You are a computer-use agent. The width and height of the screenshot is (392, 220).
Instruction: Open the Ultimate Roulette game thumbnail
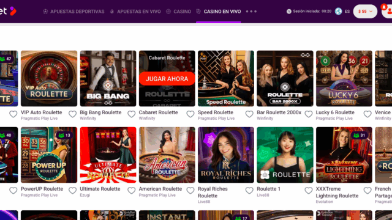pos(108,155)
